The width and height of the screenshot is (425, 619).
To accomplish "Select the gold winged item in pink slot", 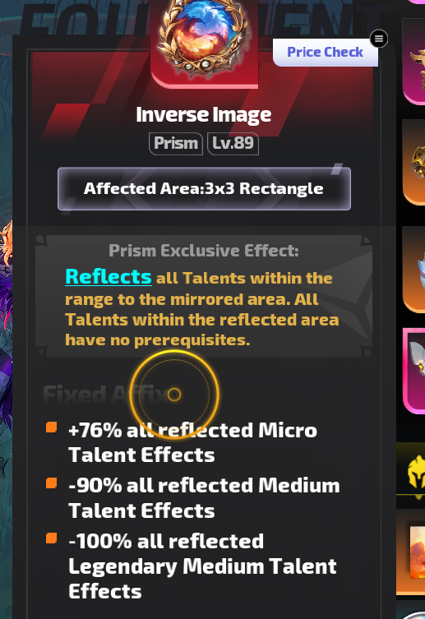I will (x=414, y=61).
